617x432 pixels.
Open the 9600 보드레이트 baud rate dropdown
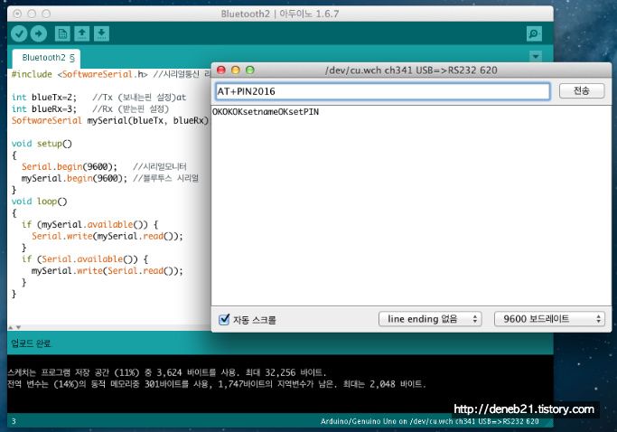[x=549, y=319]
